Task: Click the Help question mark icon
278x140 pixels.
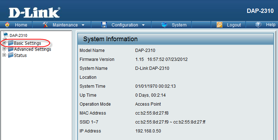Action: pos(258,25)
